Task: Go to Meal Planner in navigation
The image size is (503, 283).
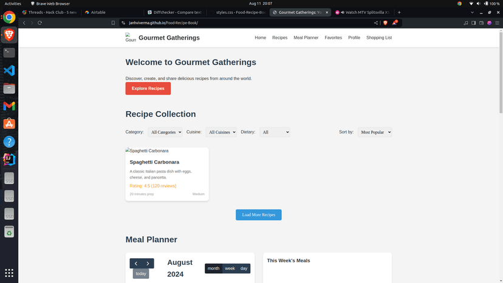Action: tap(306, 38)
